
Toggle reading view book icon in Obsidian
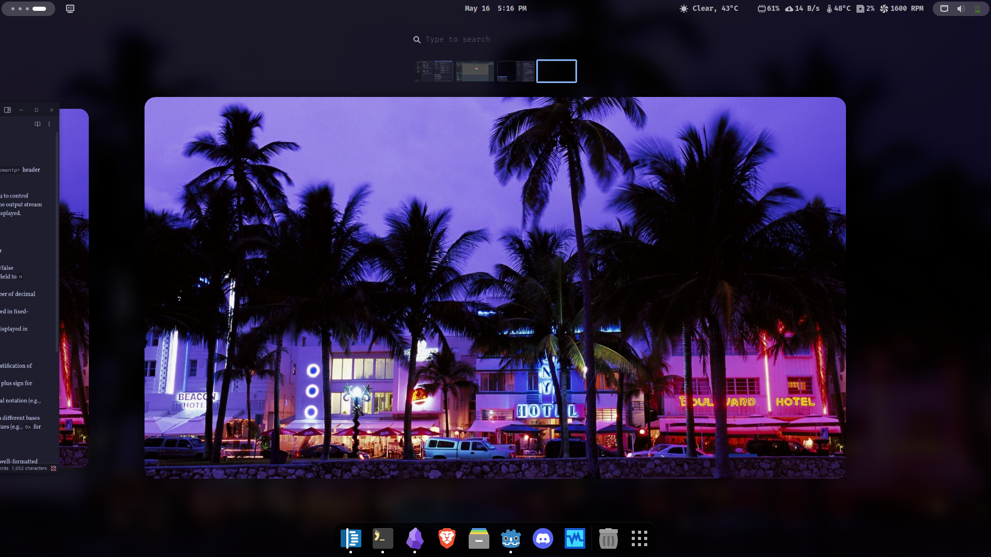(37, 124)
